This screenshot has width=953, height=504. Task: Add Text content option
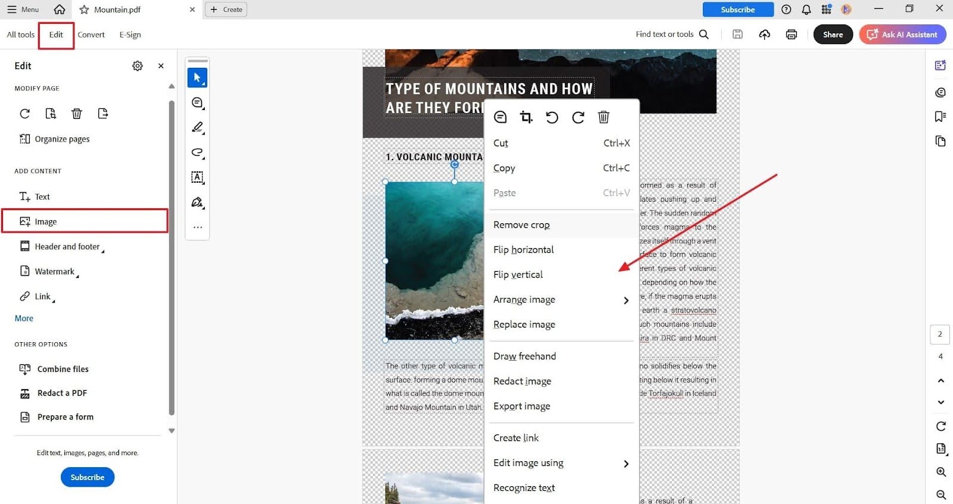click(35, 197)
